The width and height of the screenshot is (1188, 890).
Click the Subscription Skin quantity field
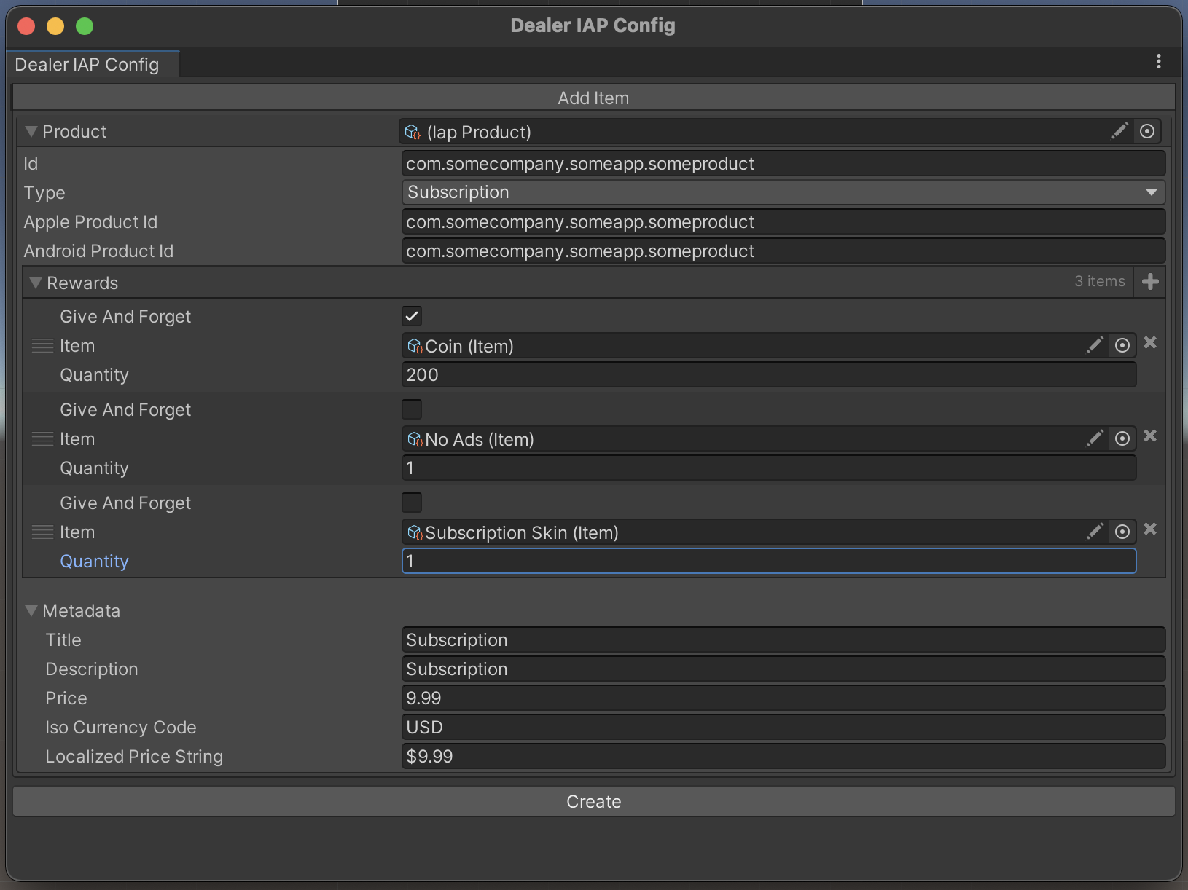tap(769, 561)
